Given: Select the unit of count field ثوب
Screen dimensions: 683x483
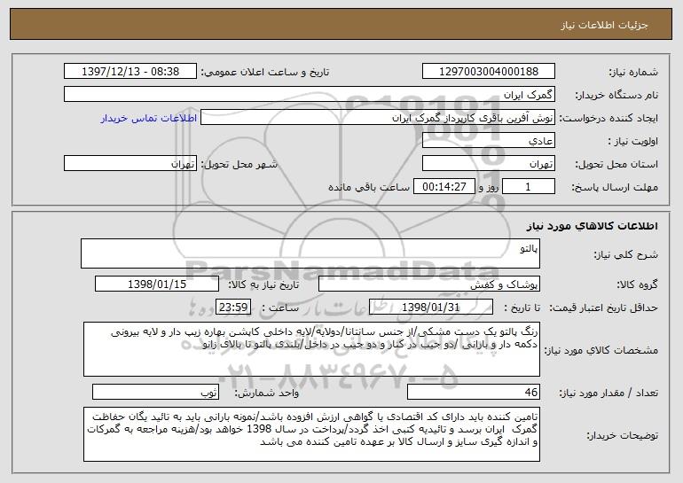Looking at the screenshot, I should pos(155,392).
